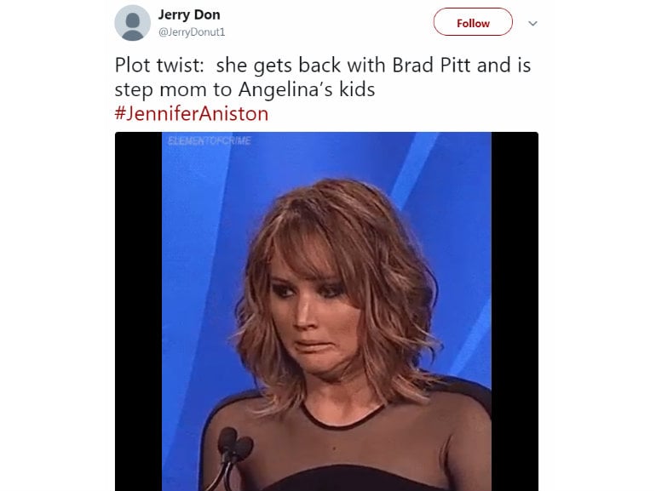Click the Follow button
This screenshot has width=656, height=491.
point(473,22)
